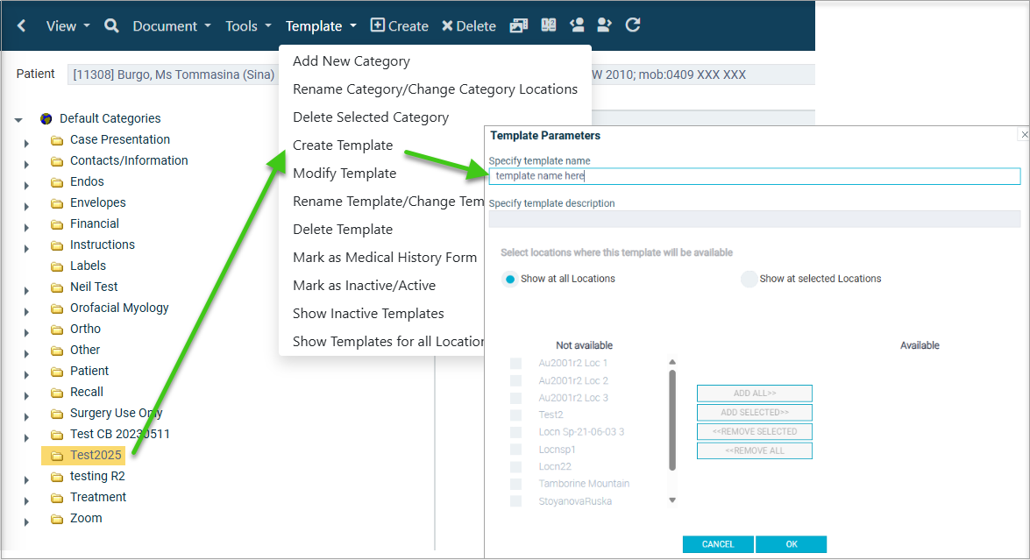Click the <<REMOVE ALL button

point(754,450)
